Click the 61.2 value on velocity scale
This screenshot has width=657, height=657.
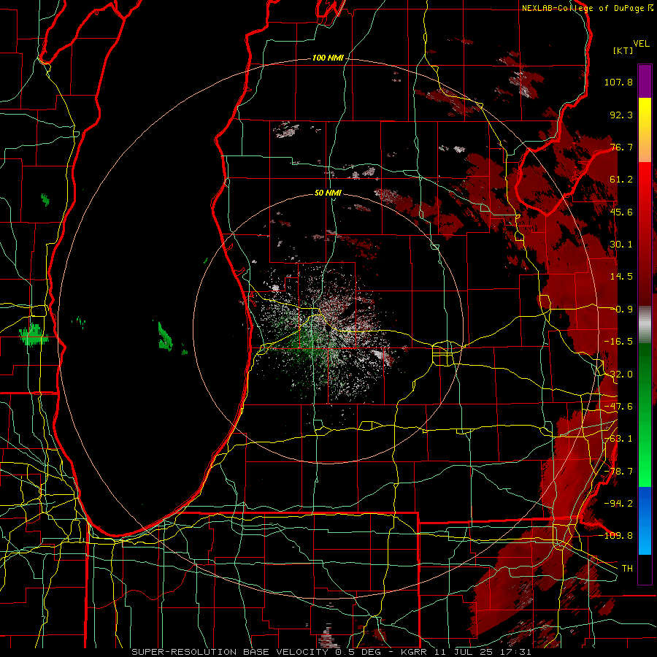pyautogui.click(x=621, y=180)
